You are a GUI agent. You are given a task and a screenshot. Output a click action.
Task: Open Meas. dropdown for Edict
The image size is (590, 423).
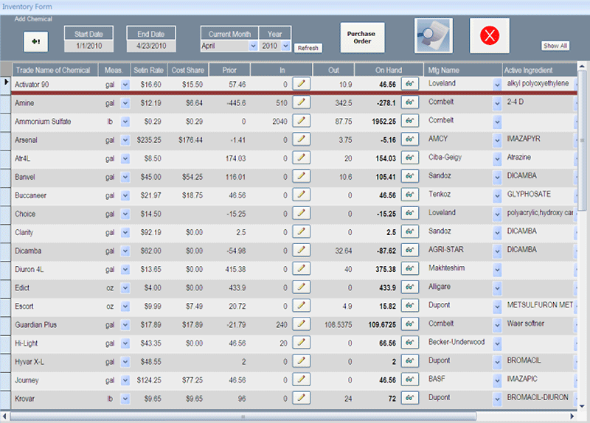[125, 288]
